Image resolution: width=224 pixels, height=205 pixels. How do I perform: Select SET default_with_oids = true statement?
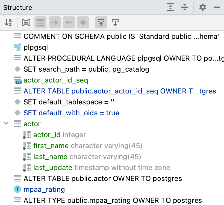point(71,113)
